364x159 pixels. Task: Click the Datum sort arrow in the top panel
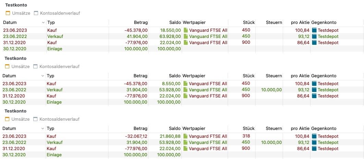43,23
